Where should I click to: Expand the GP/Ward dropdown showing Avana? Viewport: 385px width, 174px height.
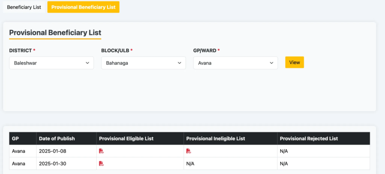pyautogui.click(x=235, y=63)
